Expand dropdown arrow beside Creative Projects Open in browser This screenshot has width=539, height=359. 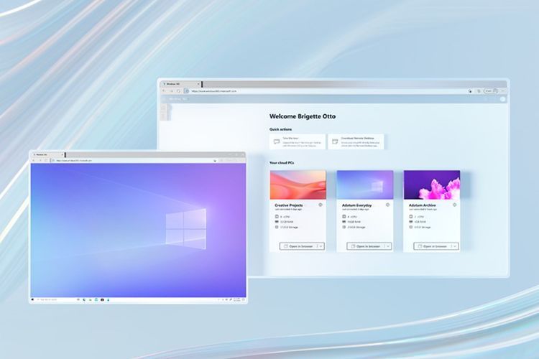(320, 246)
